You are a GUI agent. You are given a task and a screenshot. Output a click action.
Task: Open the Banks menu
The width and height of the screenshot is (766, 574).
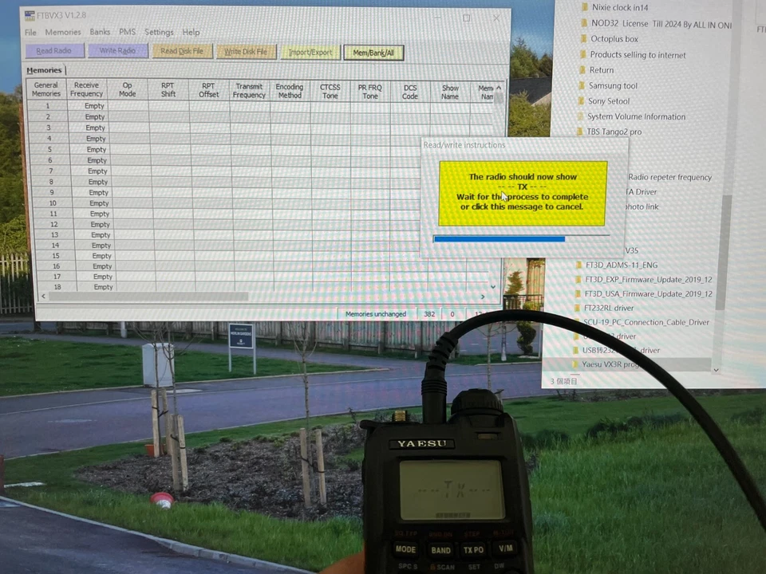point(100,32)
